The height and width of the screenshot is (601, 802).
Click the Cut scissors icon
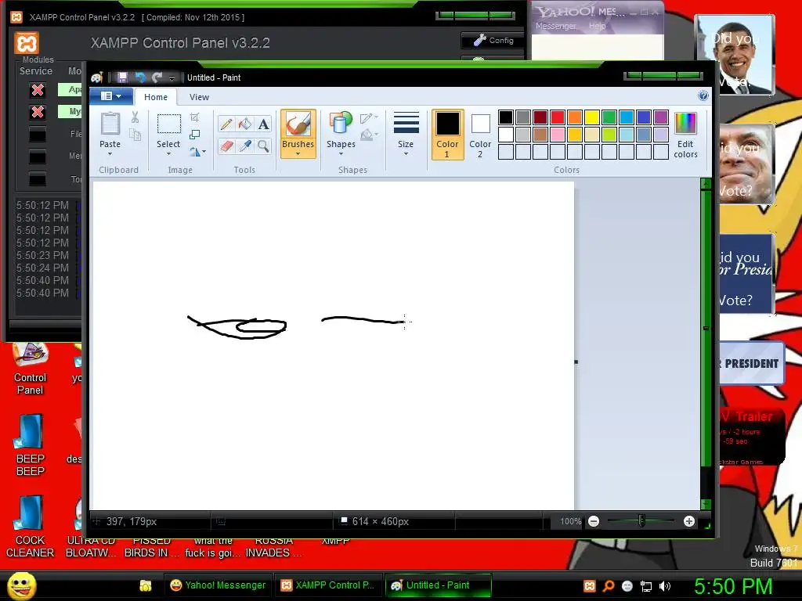[135, 117]
